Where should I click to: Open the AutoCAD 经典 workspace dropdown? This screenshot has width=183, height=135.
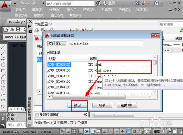[x=15, y=37]
